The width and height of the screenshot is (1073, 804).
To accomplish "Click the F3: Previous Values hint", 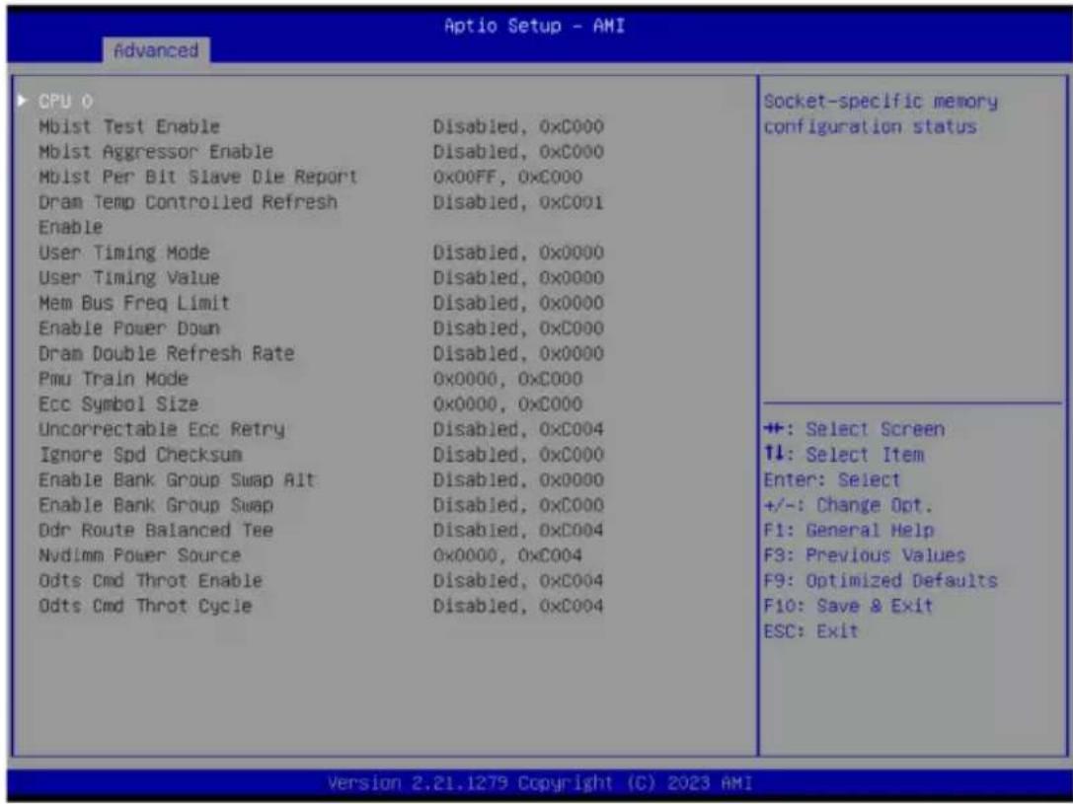I will pos(865,555).
